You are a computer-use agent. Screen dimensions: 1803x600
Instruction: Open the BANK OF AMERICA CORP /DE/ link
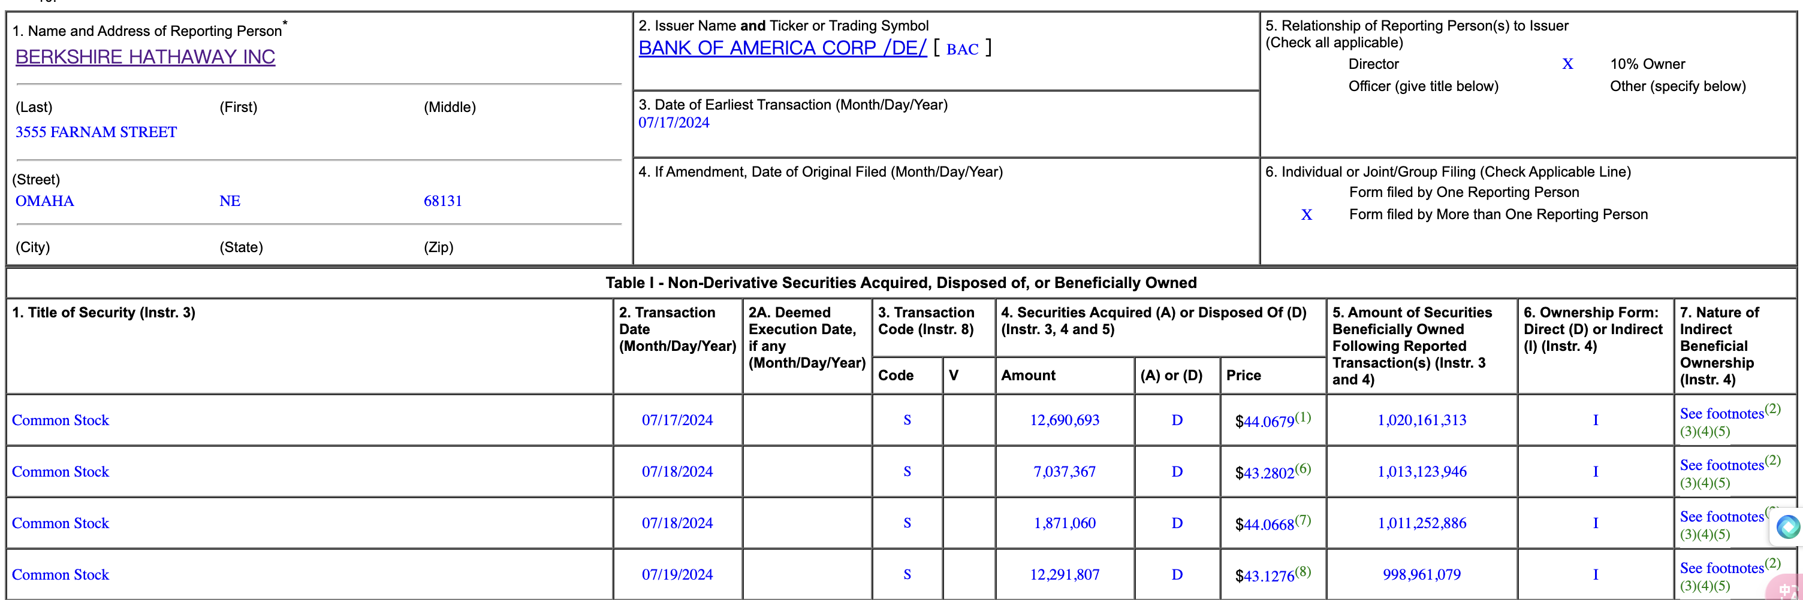[x=782, y=47]
